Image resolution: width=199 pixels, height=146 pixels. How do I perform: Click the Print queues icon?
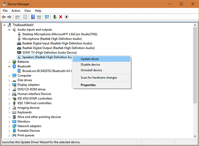[x=14, y=135]
